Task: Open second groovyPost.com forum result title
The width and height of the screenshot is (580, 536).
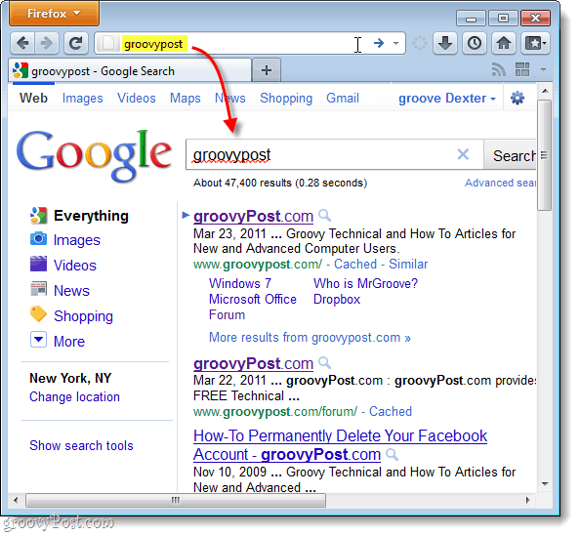Action: point(253,363)
